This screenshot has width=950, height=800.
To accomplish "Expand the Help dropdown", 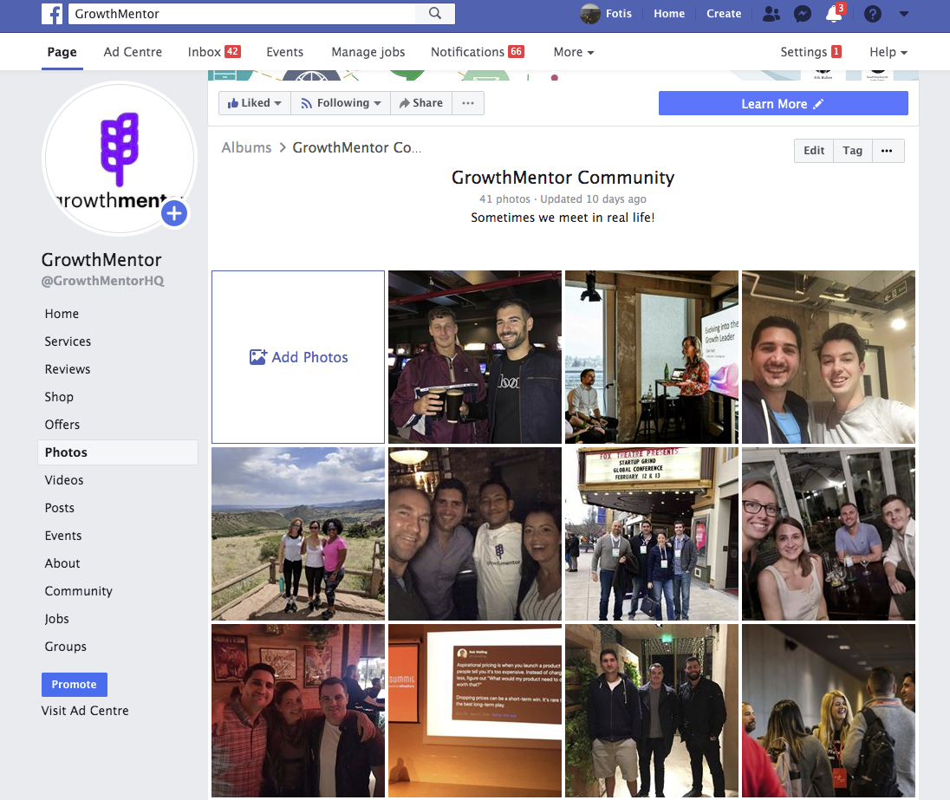I will pyautogui.click(x=888, y=52).
